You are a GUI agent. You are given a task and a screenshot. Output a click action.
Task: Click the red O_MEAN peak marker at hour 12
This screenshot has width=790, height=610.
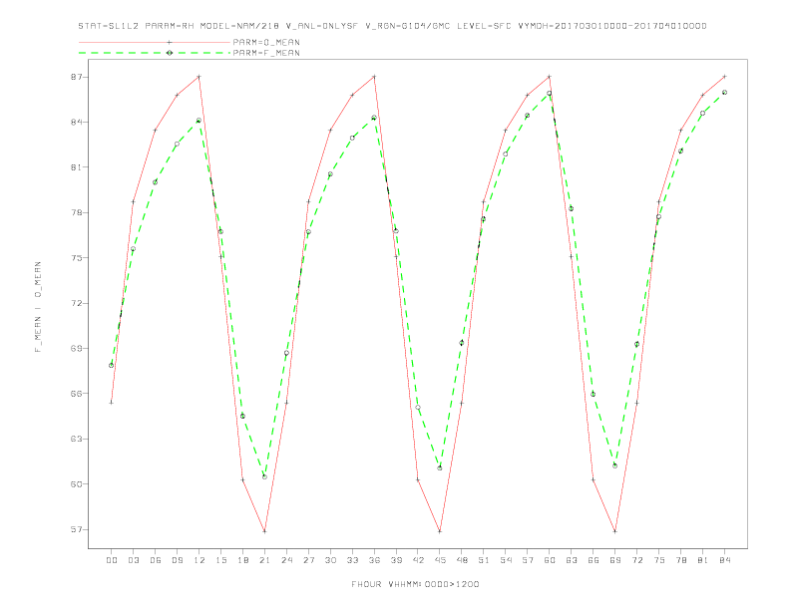pyautogui.click(x=199, y=77)
